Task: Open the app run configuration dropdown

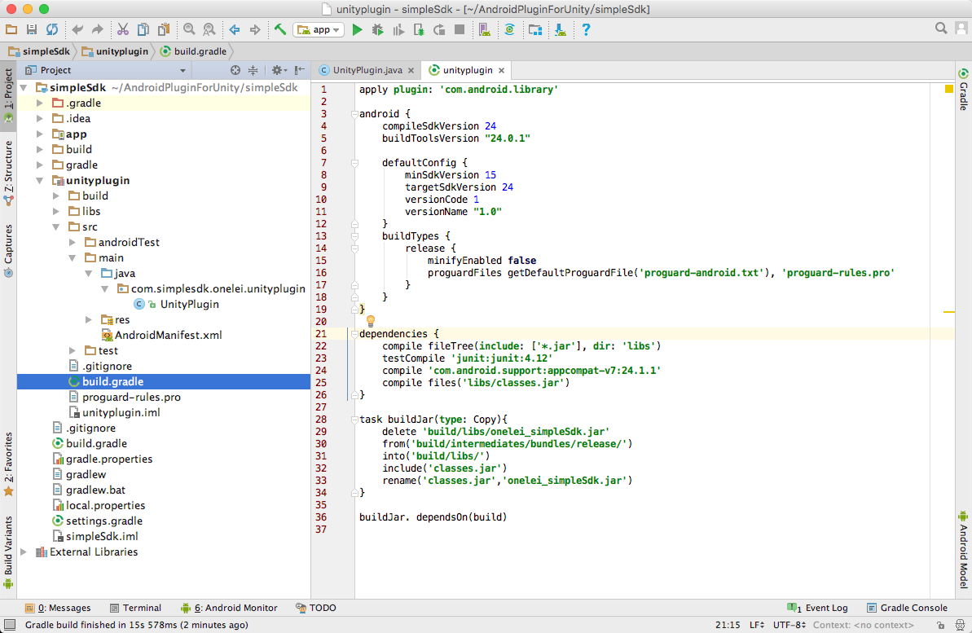Action: (x=319, y=29)
